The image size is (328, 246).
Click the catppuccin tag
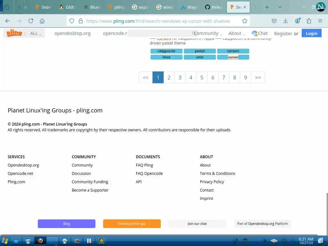click(x=167, y=51)
